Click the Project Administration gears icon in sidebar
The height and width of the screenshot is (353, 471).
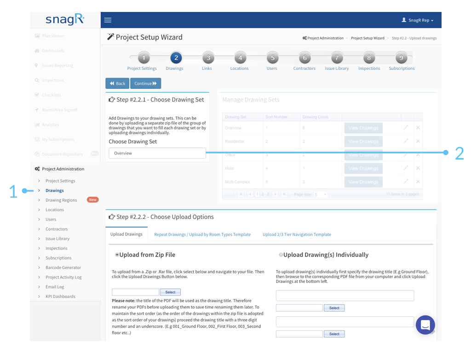coord(37,169)
